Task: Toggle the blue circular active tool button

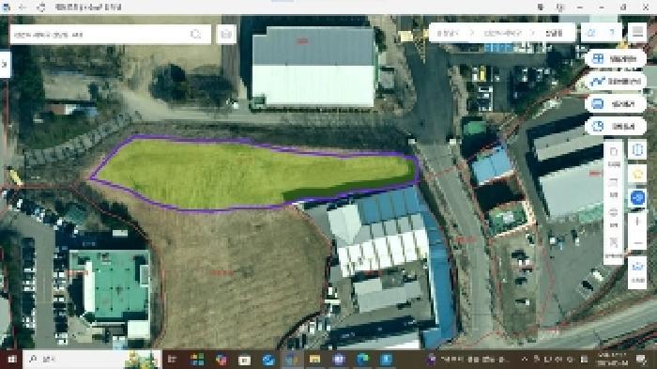Action: pyautogui.click(x=637, y=197)
